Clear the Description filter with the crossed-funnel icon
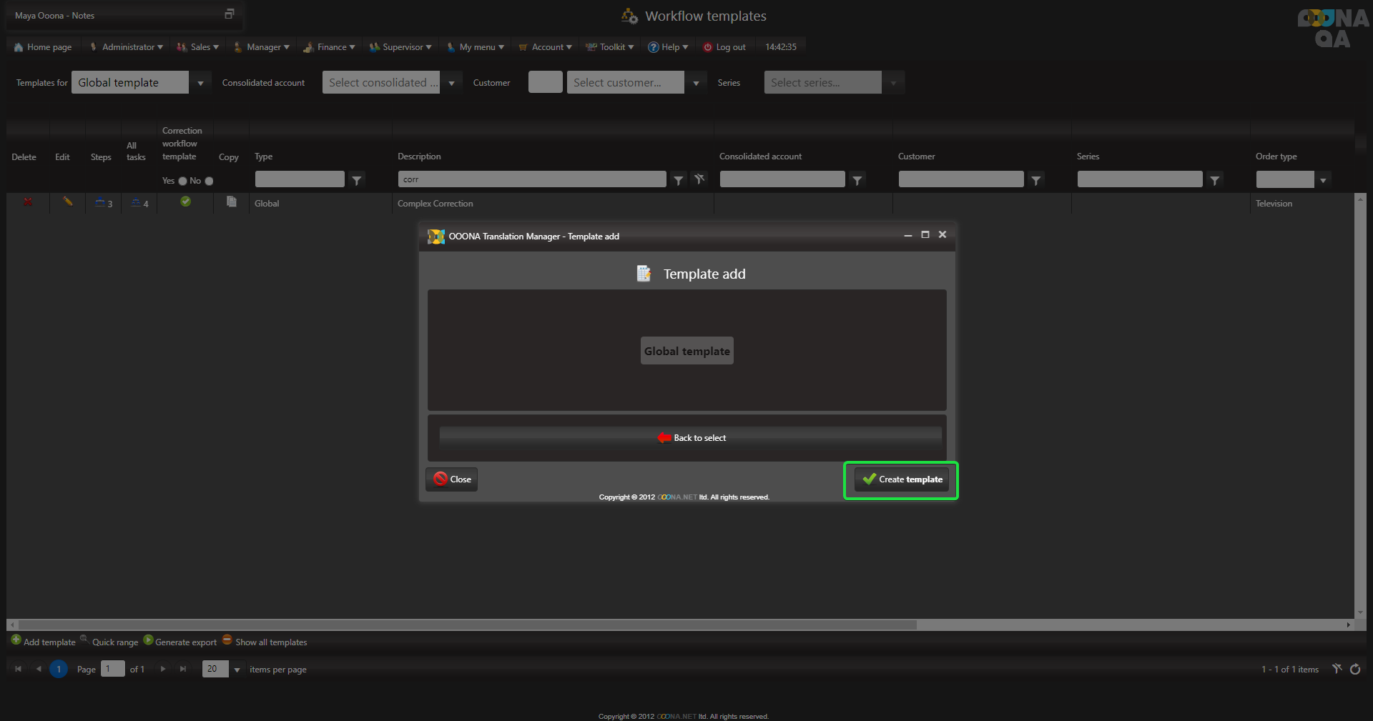Screen dimensions: 1373x721 click(x=699, y=179)
